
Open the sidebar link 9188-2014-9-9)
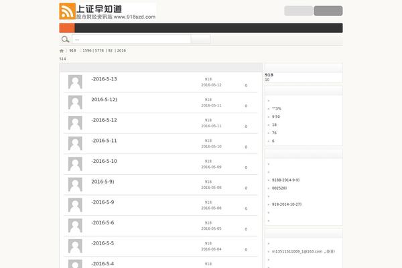click(x=285, y=180)
